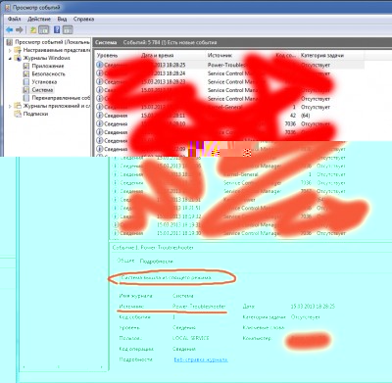
Task: Open the Справка menu
Action: tap(83, 19)
